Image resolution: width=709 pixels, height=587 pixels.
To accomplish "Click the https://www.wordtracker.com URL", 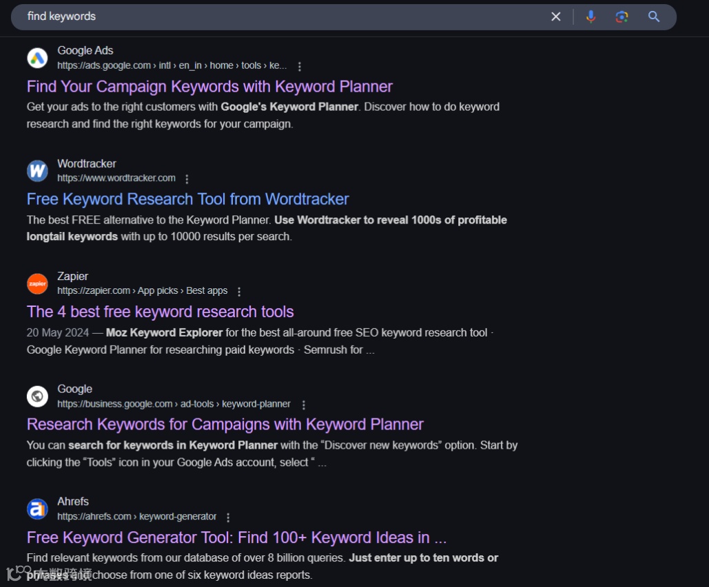I will [x=116, y=178].
